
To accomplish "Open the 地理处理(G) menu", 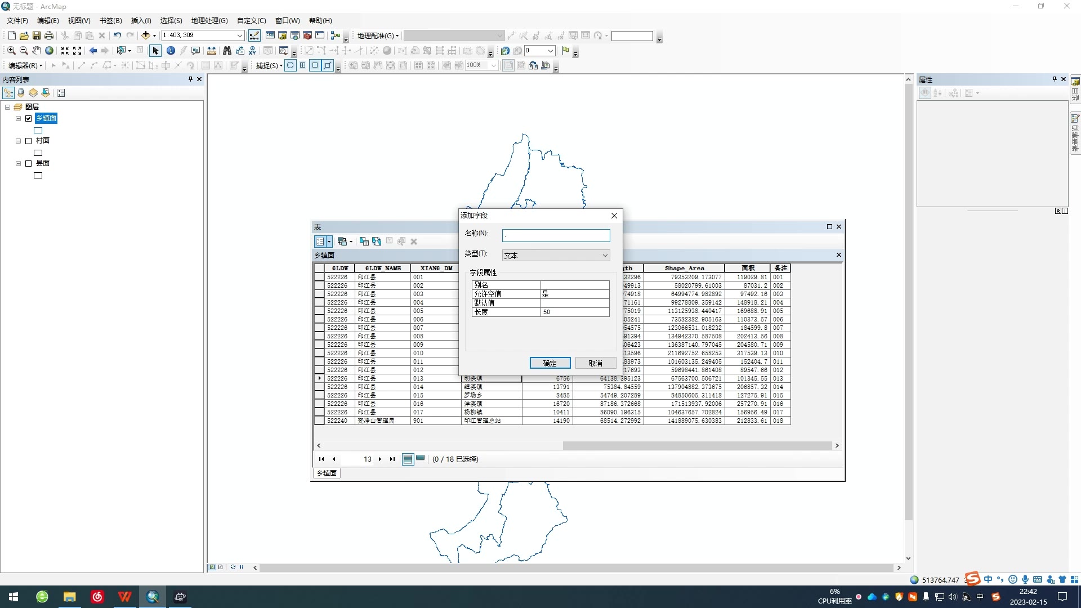I will [x=209, y=20].
